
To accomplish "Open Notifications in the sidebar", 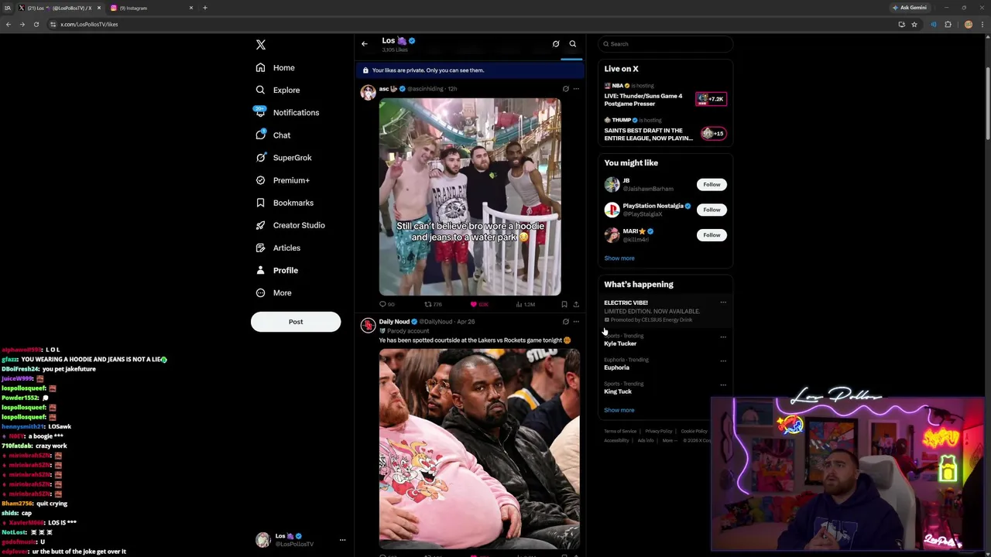I will point(287,113).
